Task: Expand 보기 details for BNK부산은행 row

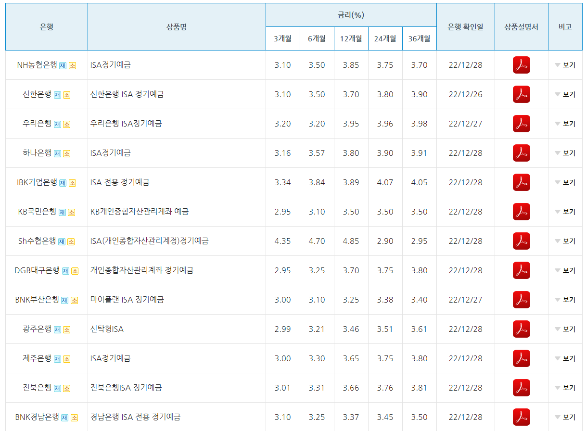Action: coord(565,300)
